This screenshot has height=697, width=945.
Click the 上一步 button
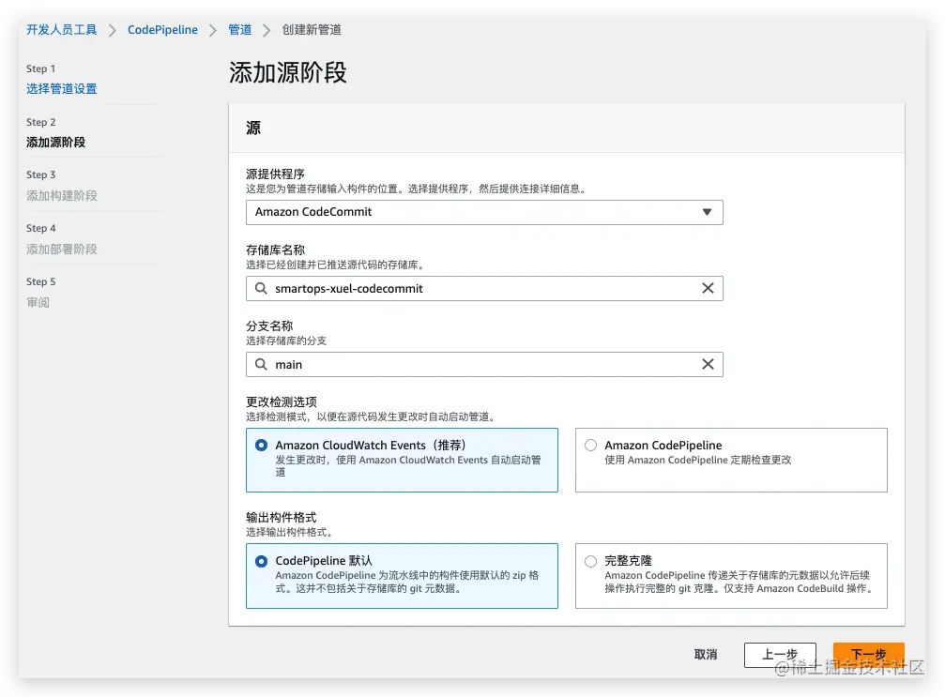tap(780, 655)
